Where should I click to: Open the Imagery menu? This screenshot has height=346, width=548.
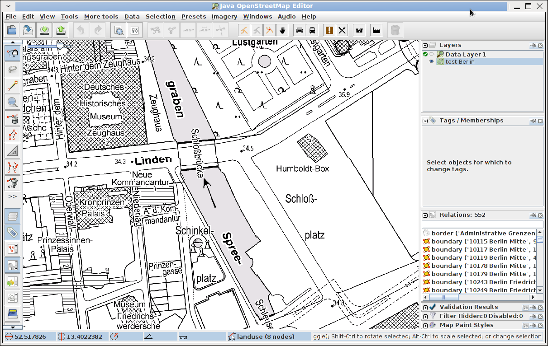tap(224, 16)
